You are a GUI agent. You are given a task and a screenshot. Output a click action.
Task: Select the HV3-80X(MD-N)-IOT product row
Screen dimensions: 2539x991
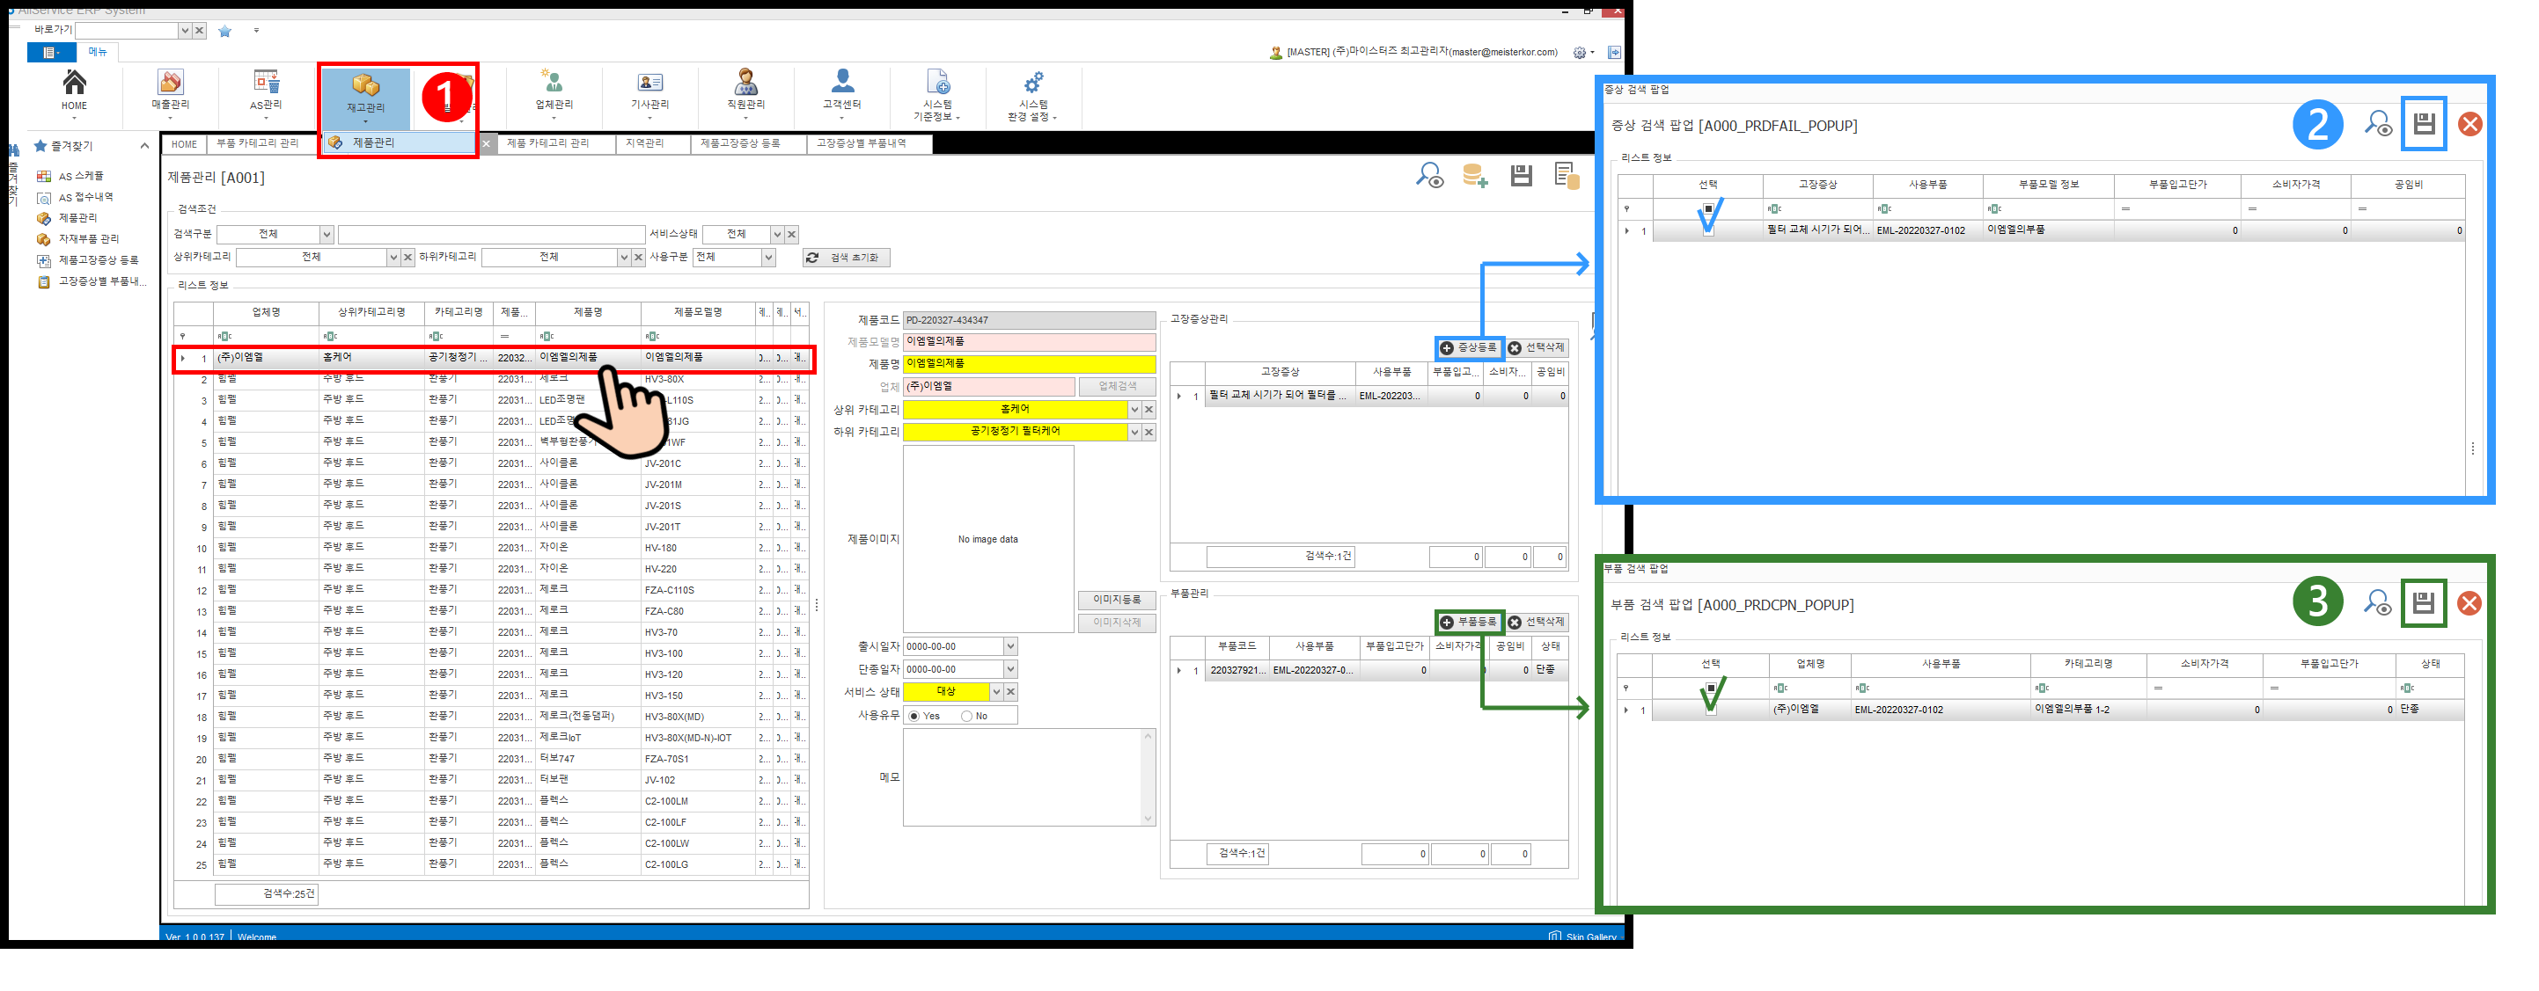click(493, 738)
